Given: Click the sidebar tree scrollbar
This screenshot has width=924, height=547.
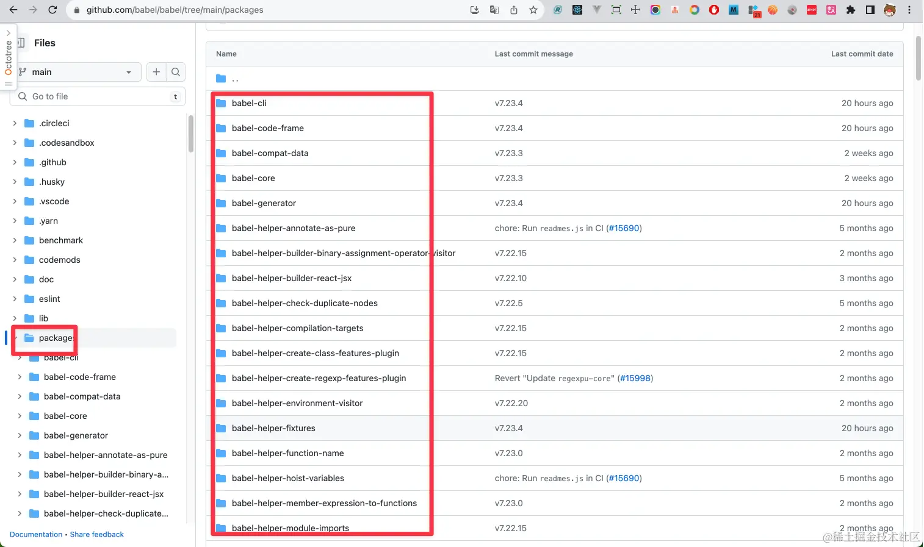Looking at the screenshot, I should 191,134.
